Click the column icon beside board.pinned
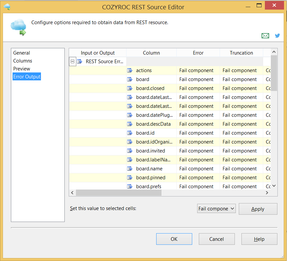This screenshot has width=287, height=261. pos(130,178)
